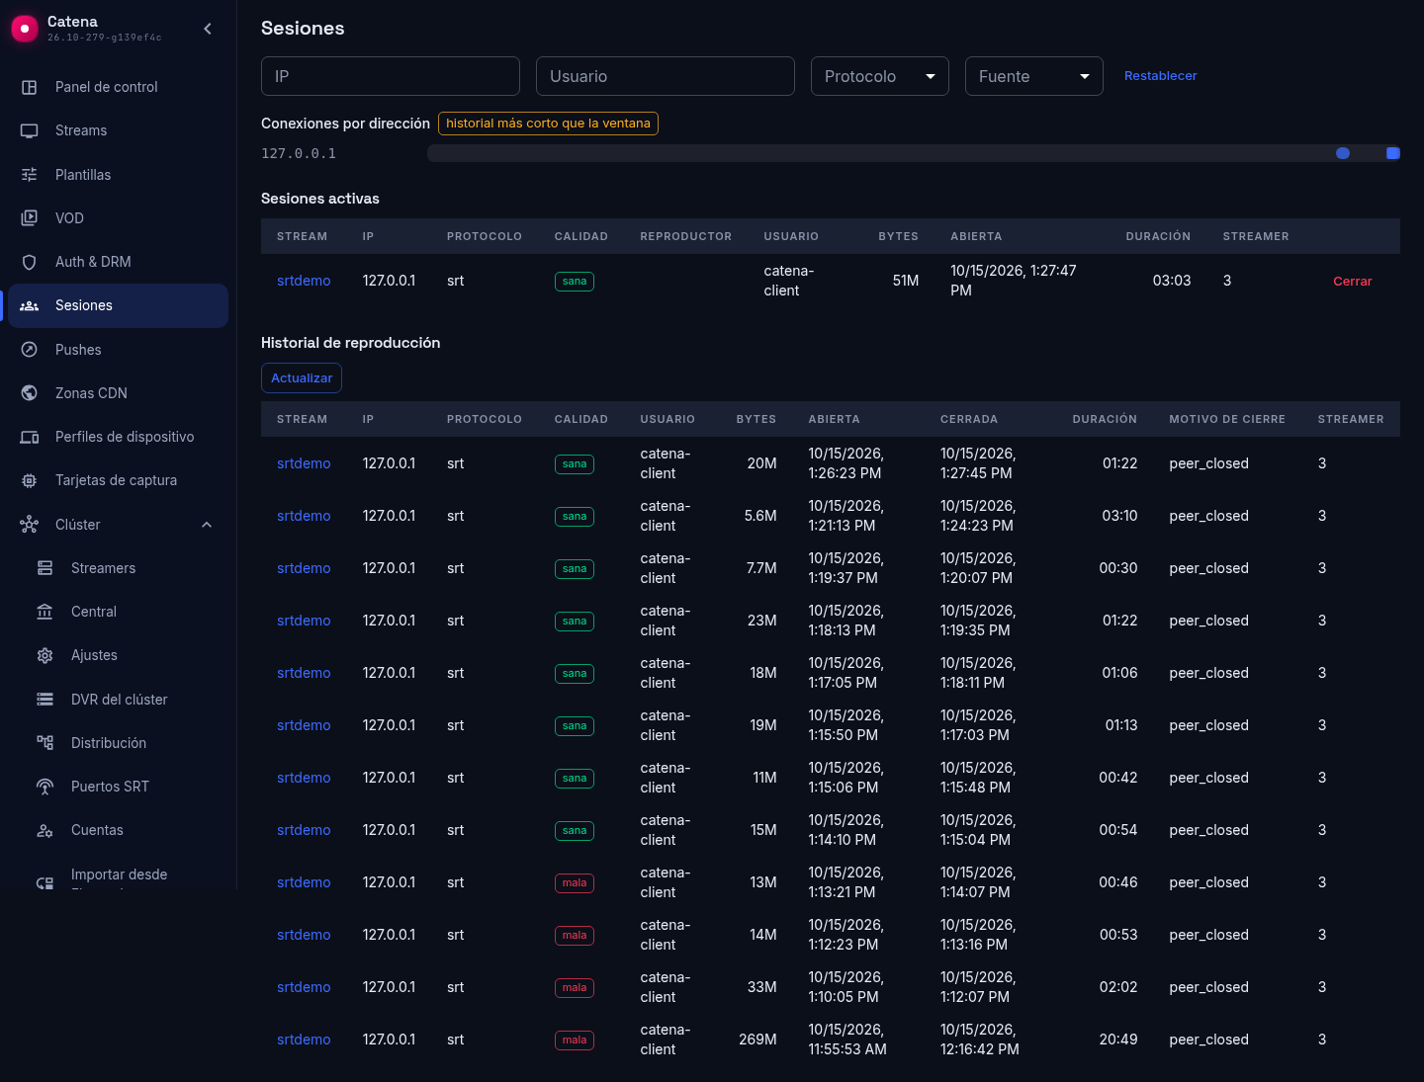Click the Streams monitor icon
This screenshot has width=1424, height=1082.
30,130
